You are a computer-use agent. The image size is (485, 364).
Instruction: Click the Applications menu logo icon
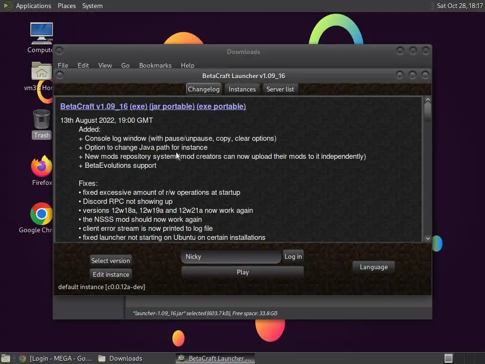[8, 6]
